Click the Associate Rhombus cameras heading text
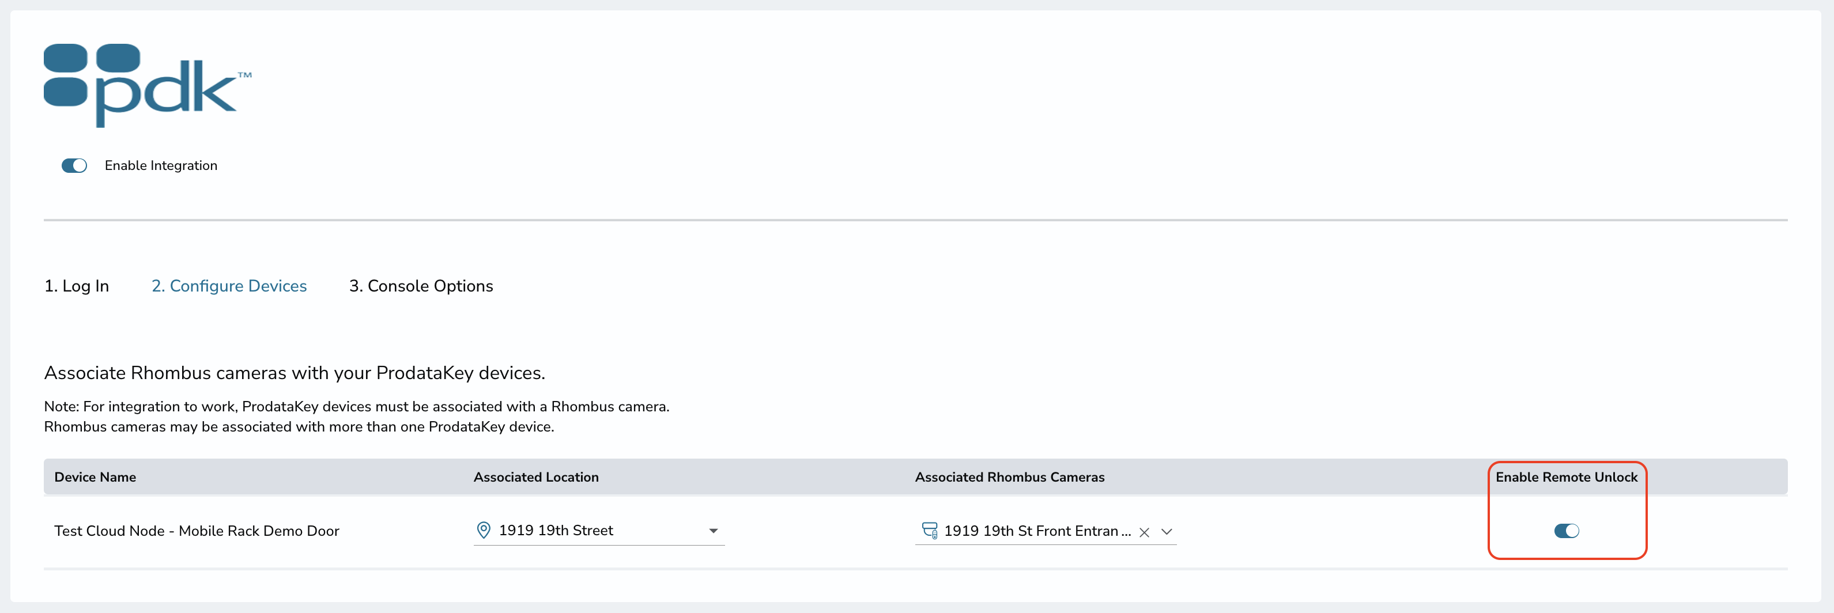1834x613 pixels. pyautogui.click(x=295, y=373)
